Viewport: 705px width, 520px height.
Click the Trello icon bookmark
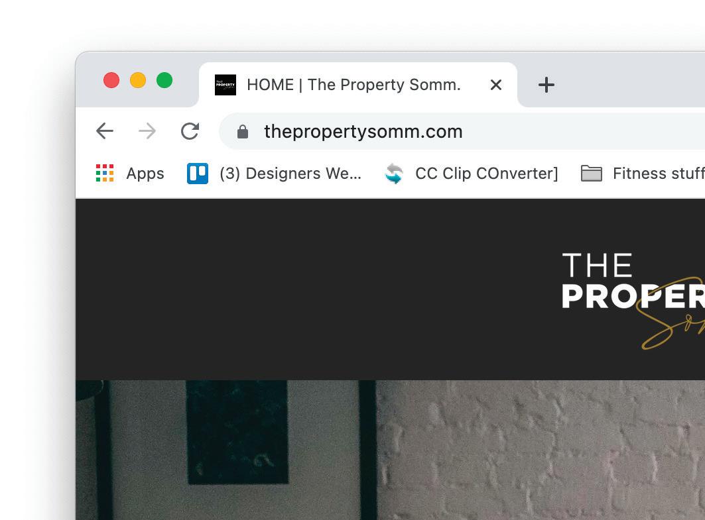point(198,174)
